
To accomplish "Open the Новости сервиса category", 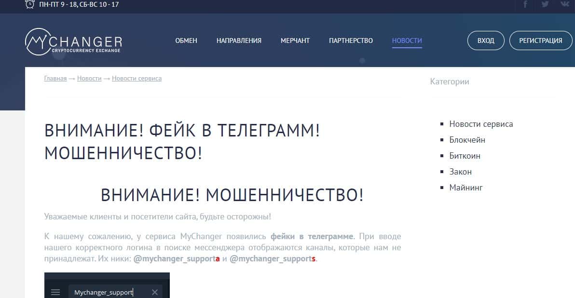I will [x=481, y=124].
